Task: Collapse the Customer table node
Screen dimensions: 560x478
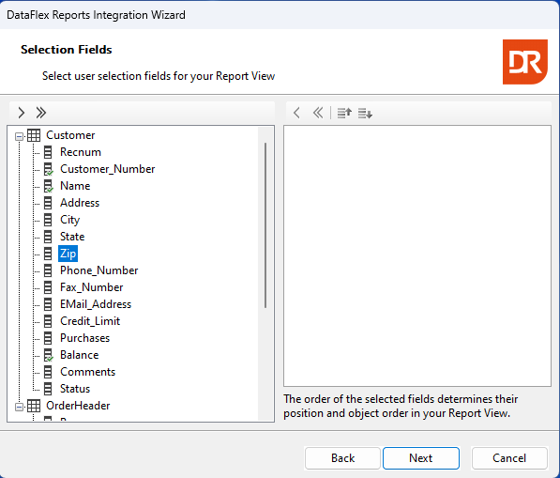Action: [x=20, y=136]
